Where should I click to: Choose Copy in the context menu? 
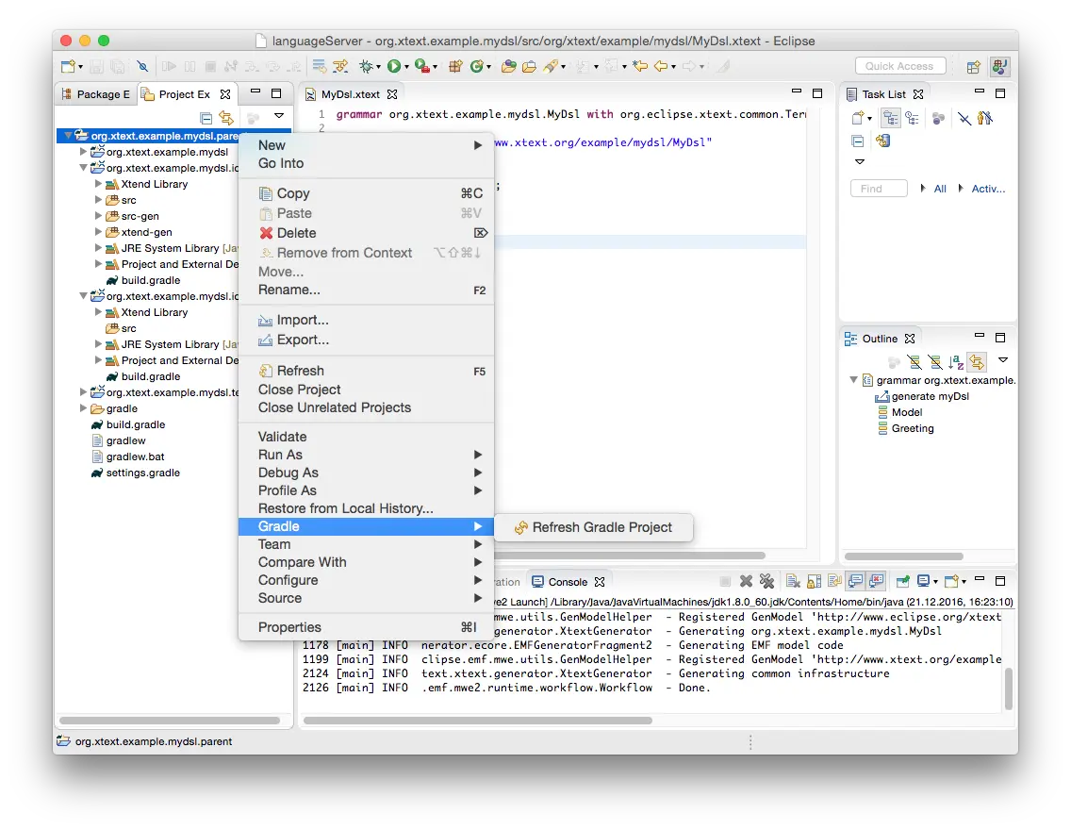[x=366, y=193]
